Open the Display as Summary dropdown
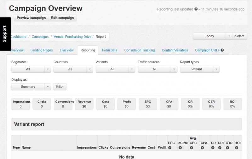 (31, 86)
